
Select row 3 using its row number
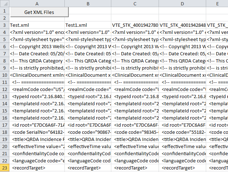point(4,25)
